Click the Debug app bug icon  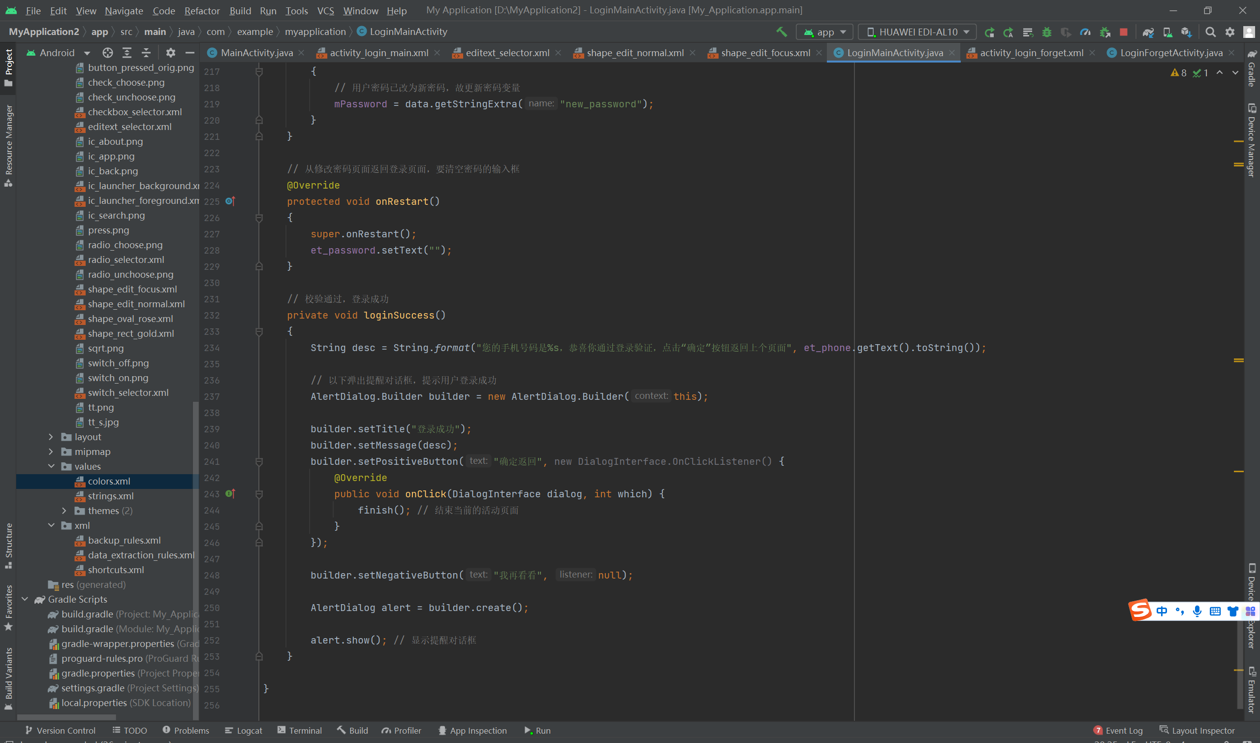tap(1046, 32)
